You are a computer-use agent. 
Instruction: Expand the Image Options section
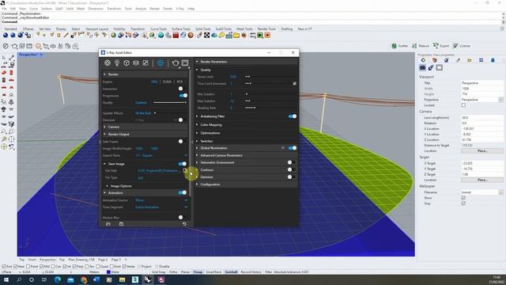(108, 186)
